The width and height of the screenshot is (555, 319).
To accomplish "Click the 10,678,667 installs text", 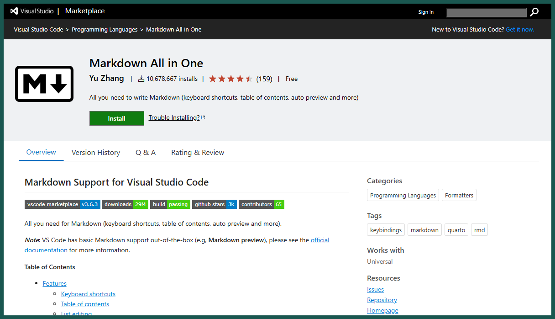I will [x=172, y=79].
